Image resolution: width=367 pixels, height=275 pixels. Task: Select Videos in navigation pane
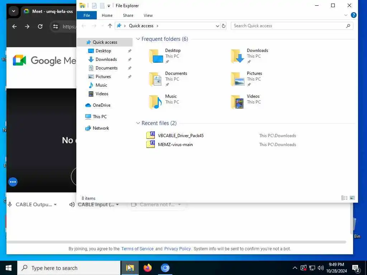tap(102, 94)
